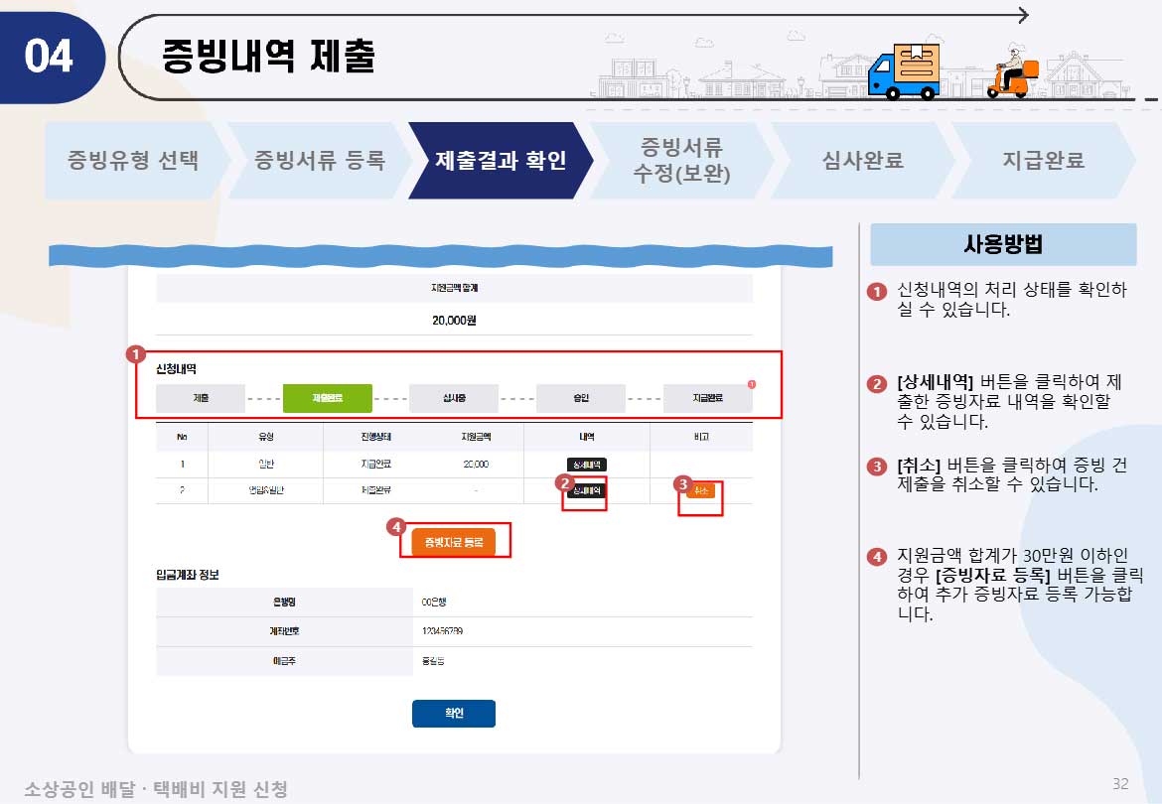1162x804 pixels.
Task: Select the 증빙서류 수정(보완) process step
Action: click(683, 158)
